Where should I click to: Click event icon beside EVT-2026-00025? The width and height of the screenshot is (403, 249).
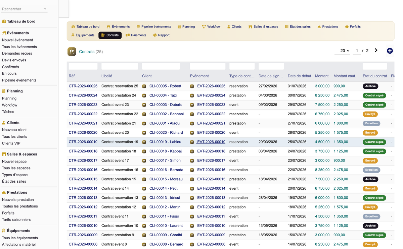point(192,86)
